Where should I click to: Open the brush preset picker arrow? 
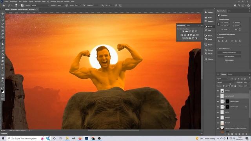tap(19, 5)
